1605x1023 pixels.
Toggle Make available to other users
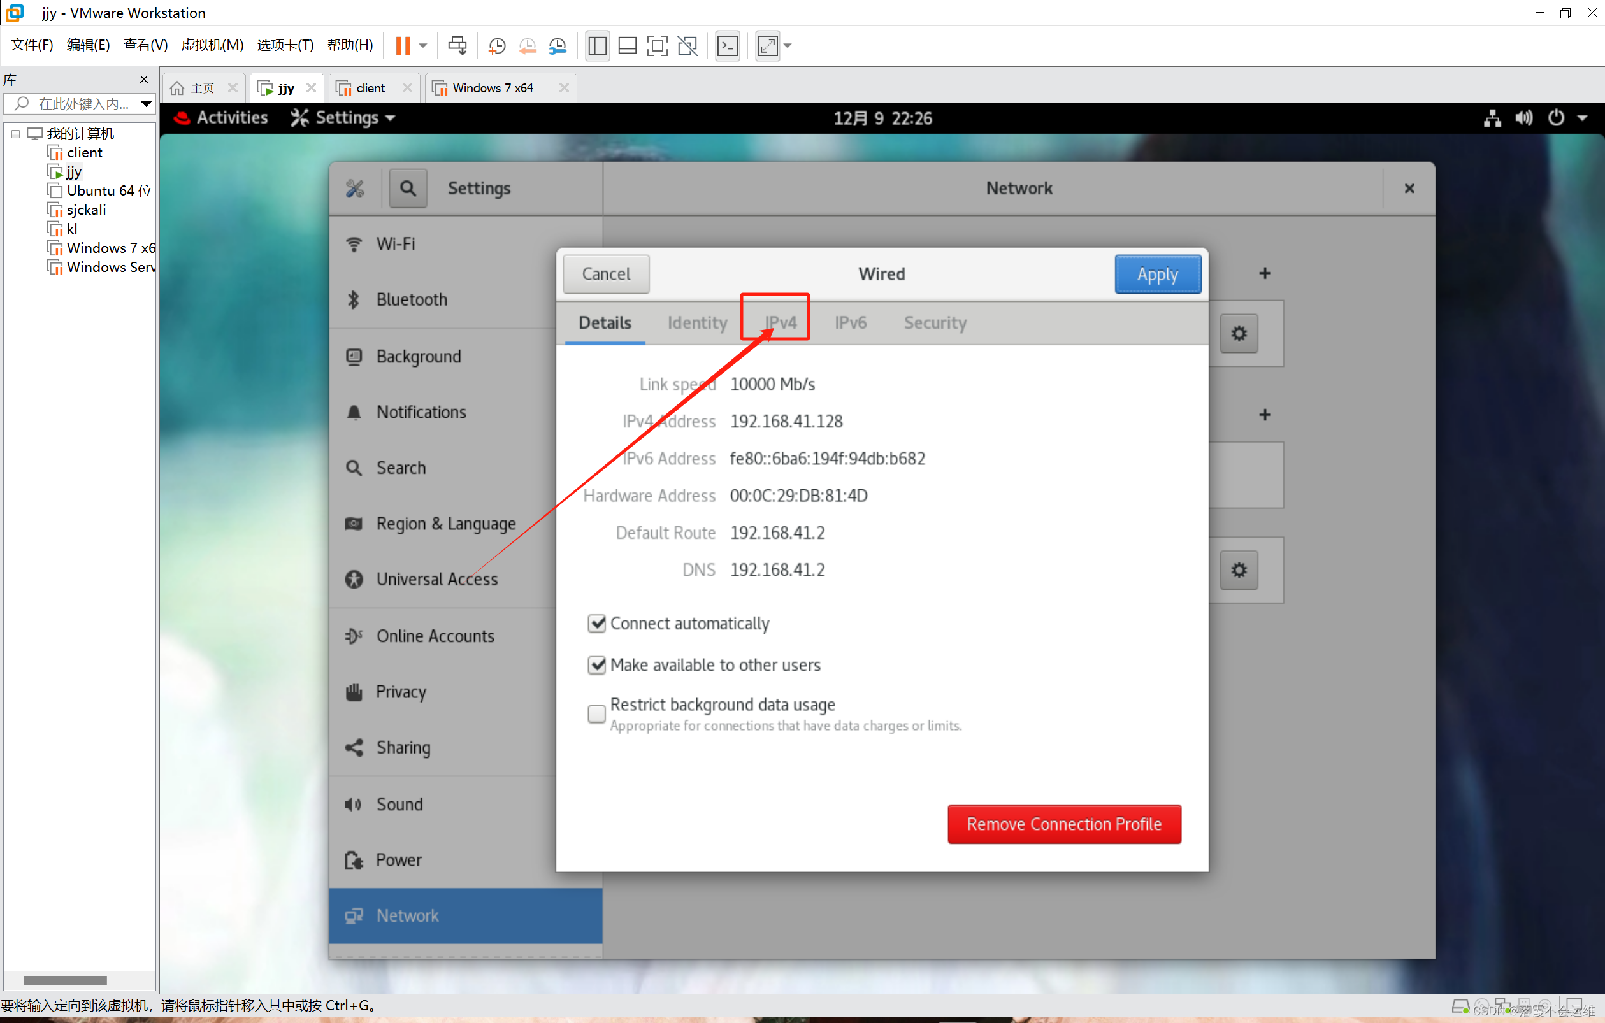(596, 665)
